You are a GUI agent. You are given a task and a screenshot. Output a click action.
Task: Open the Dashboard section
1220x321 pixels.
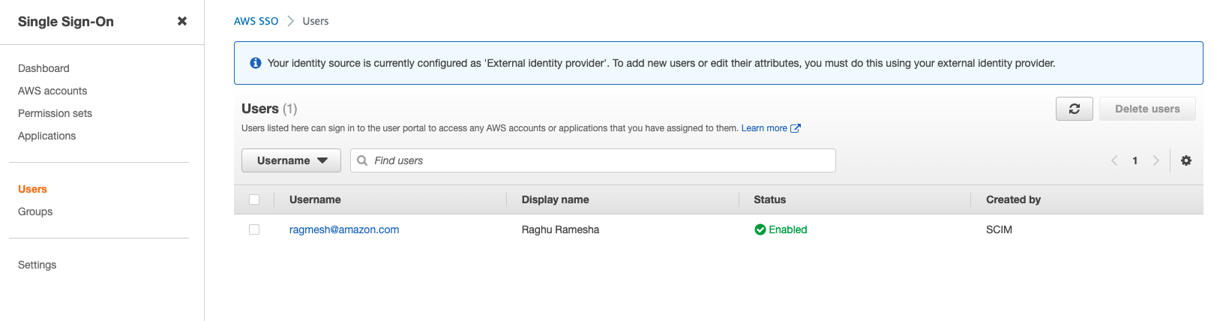click(x=43, y=68)
